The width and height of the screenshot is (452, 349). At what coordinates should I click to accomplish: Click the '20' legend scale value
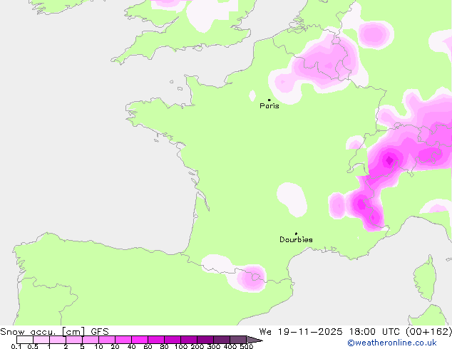[115, 346]
